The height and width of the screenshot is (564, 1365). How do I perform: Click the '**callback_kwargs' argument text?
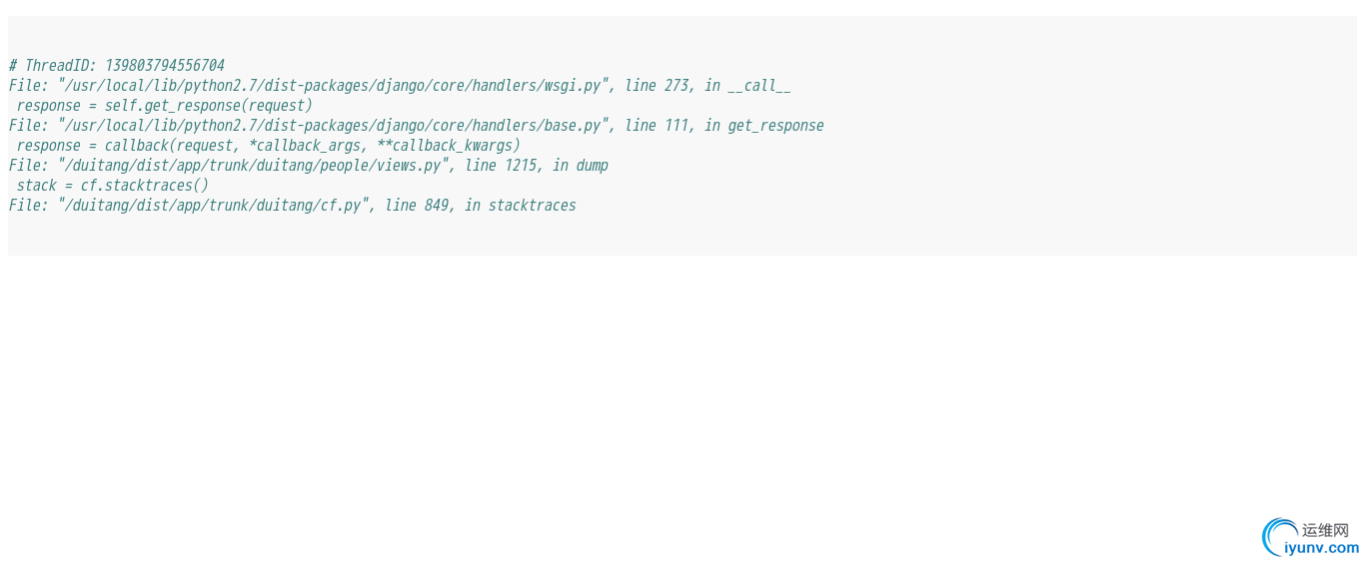(446, 146)
